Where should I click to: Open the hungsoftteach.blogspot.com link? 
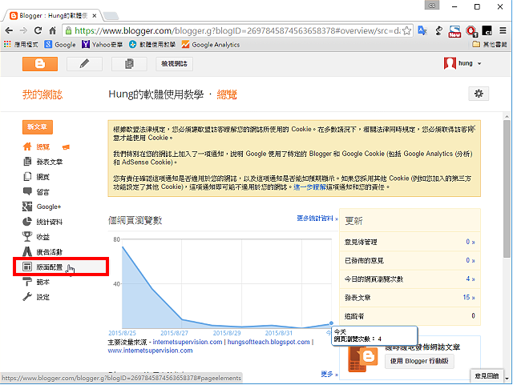269,342
